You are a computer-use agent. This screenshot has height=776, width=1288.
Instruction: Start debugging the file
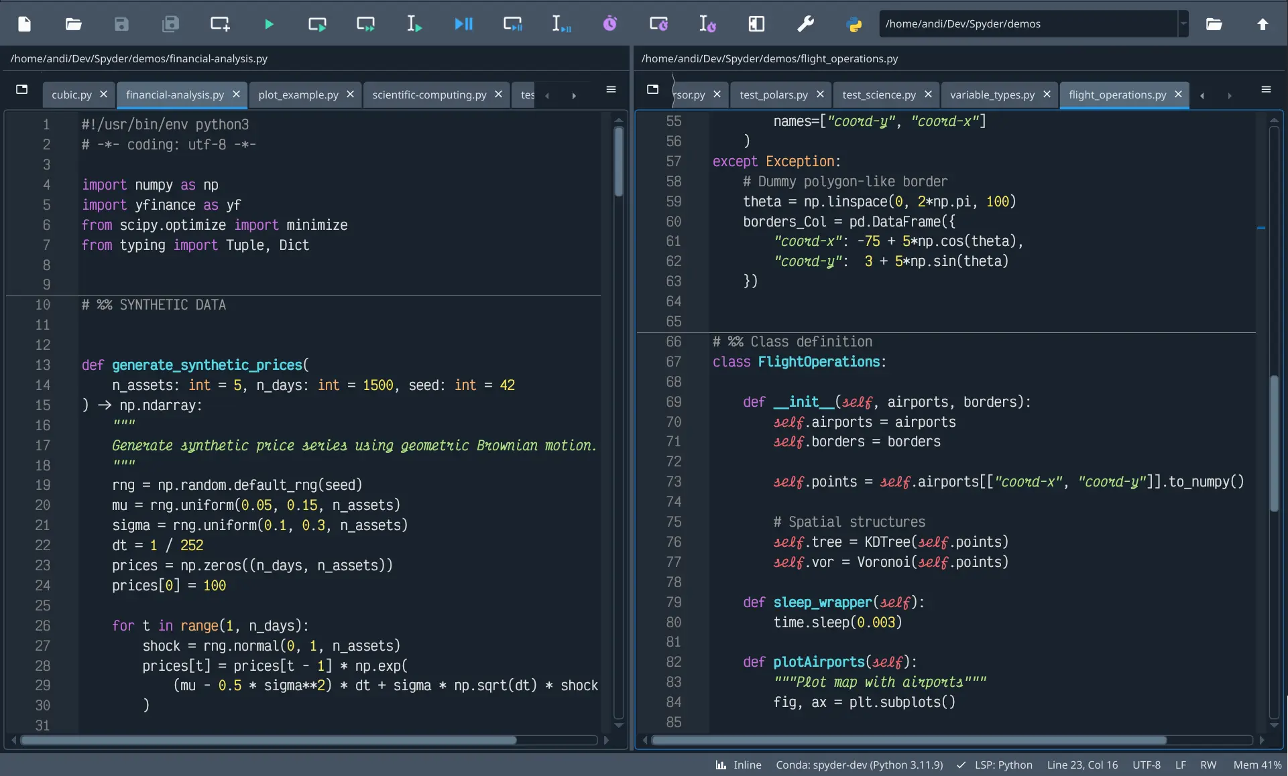(463, 24)
